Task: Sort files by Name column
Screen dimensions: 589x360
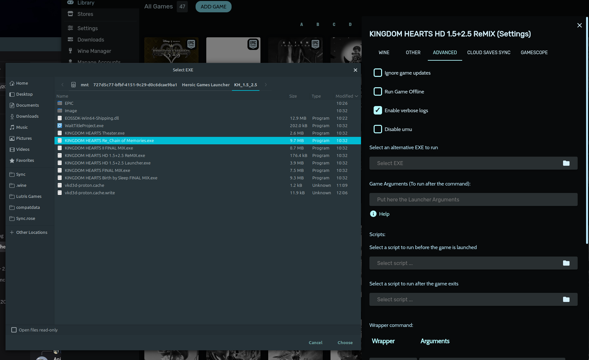Action: point(62,96)
